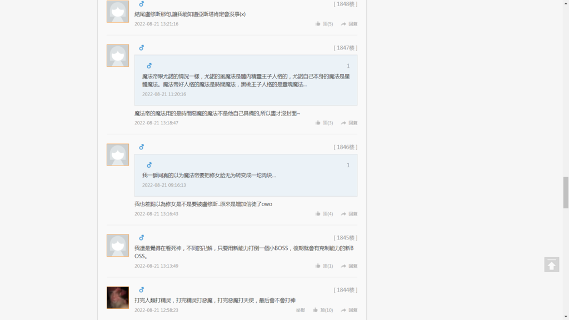Screen dimensions: 569x320
Task: Report the floor 1844 comment via 举报
Action: 301,310
